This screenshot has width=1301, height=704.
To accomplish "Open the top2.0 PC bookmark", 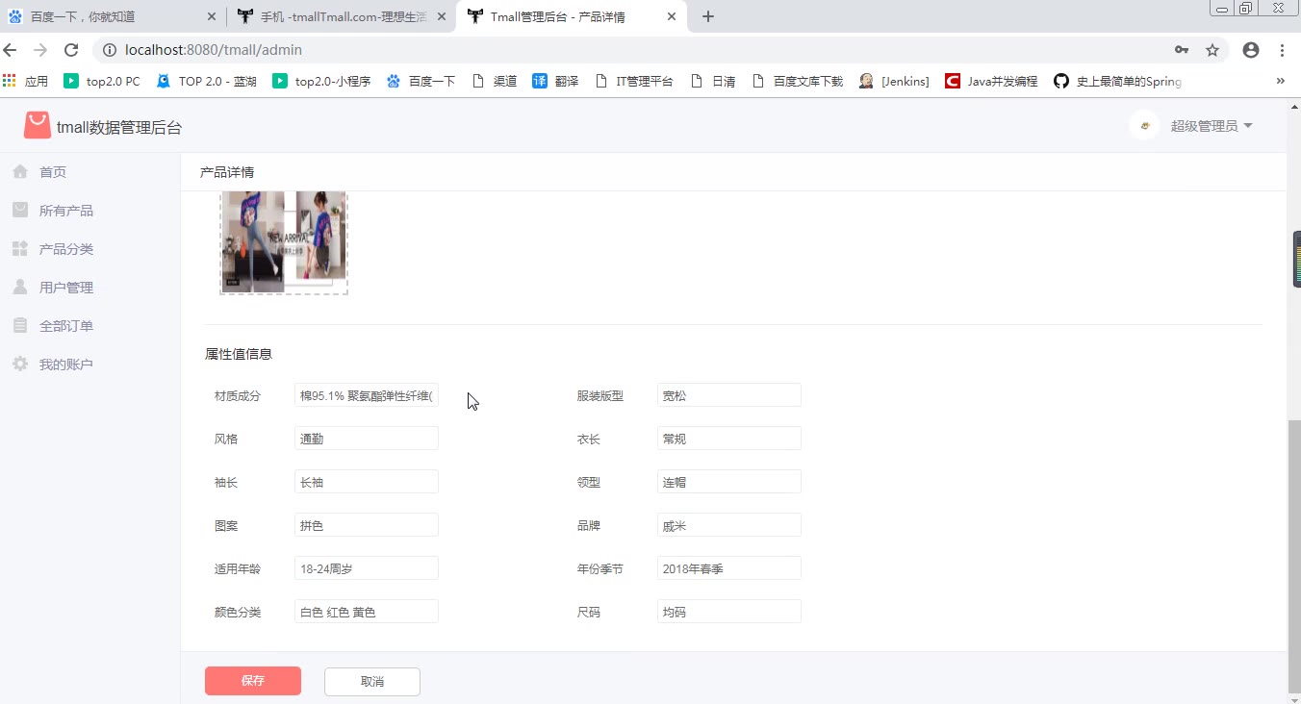I will click(102, 82).
